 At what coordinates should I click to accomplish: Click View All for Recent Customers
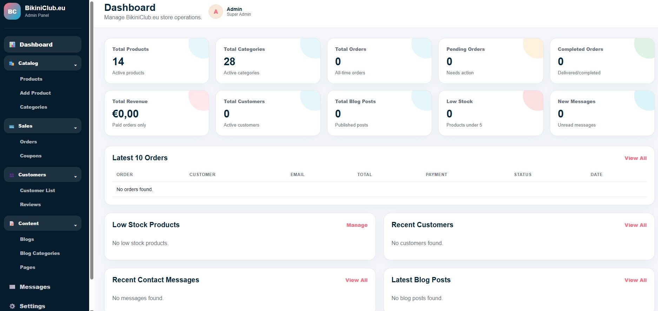point(636,225)
